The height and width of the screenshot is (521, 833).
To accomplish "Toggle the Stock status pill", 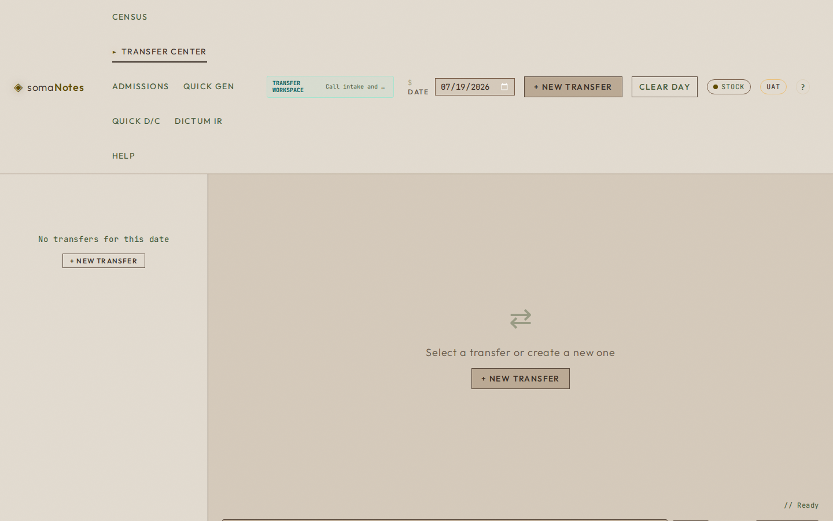I will (729, 87).
